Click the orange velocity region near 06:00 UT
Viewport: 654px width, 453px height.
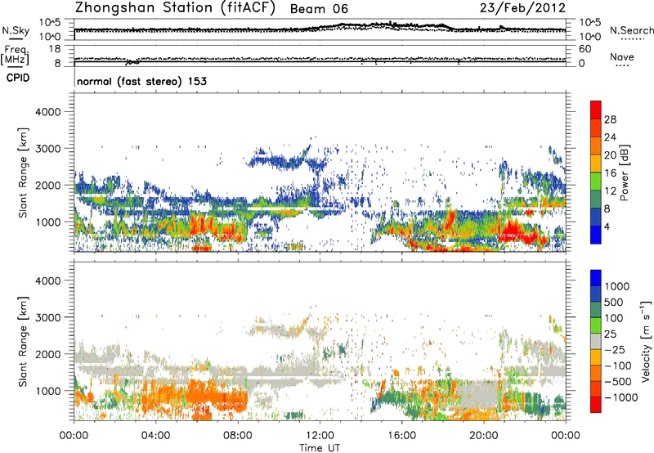point(200,394)
